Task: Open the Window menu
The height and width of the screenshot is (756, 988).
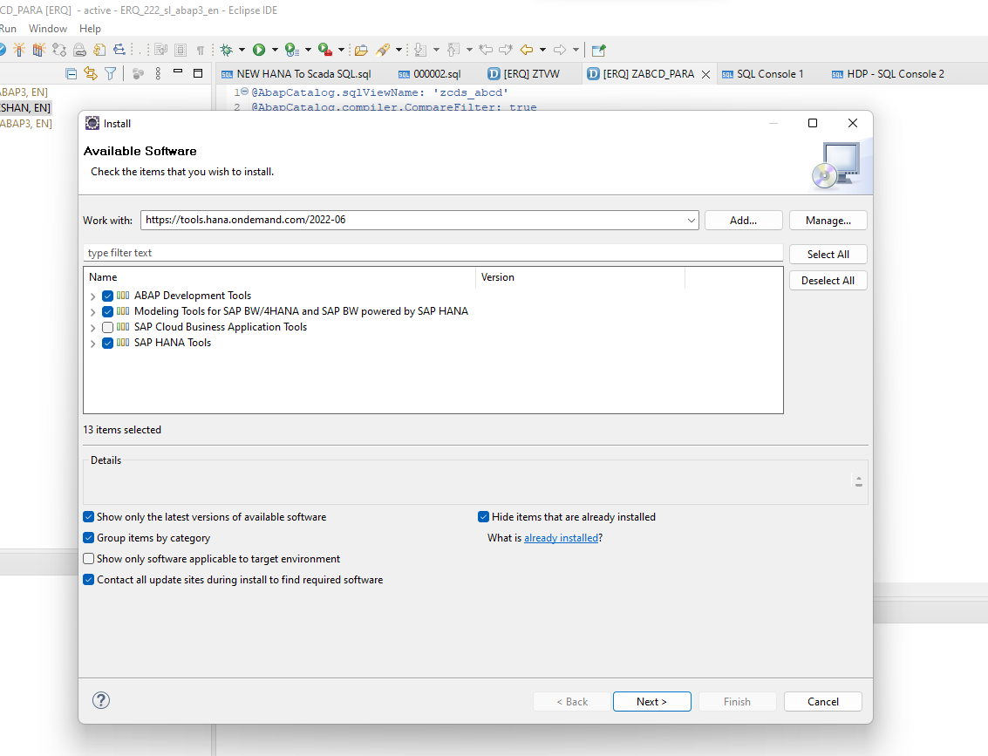Action: pos(48,29)
